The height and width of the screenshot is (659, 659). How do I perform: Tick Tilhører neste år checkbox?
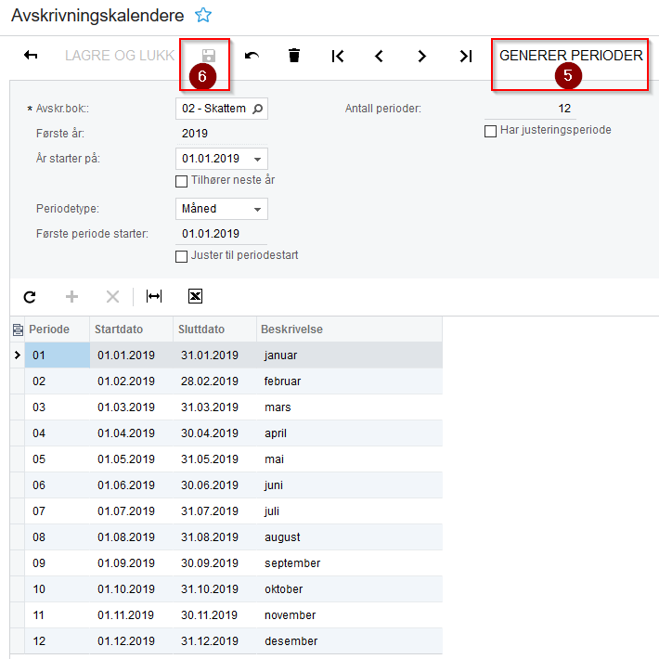pyautogui.click(x=181, y=181)
